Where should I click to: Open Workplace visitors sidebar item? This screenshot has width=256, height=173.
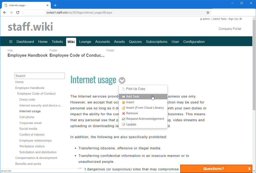pos(32,146)
